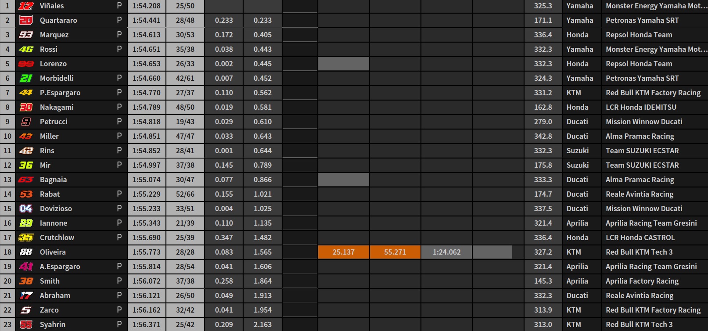Click Lorenzo number 99 badge
The height and width of the screenshot is (331, 708).
pos(26,64)
